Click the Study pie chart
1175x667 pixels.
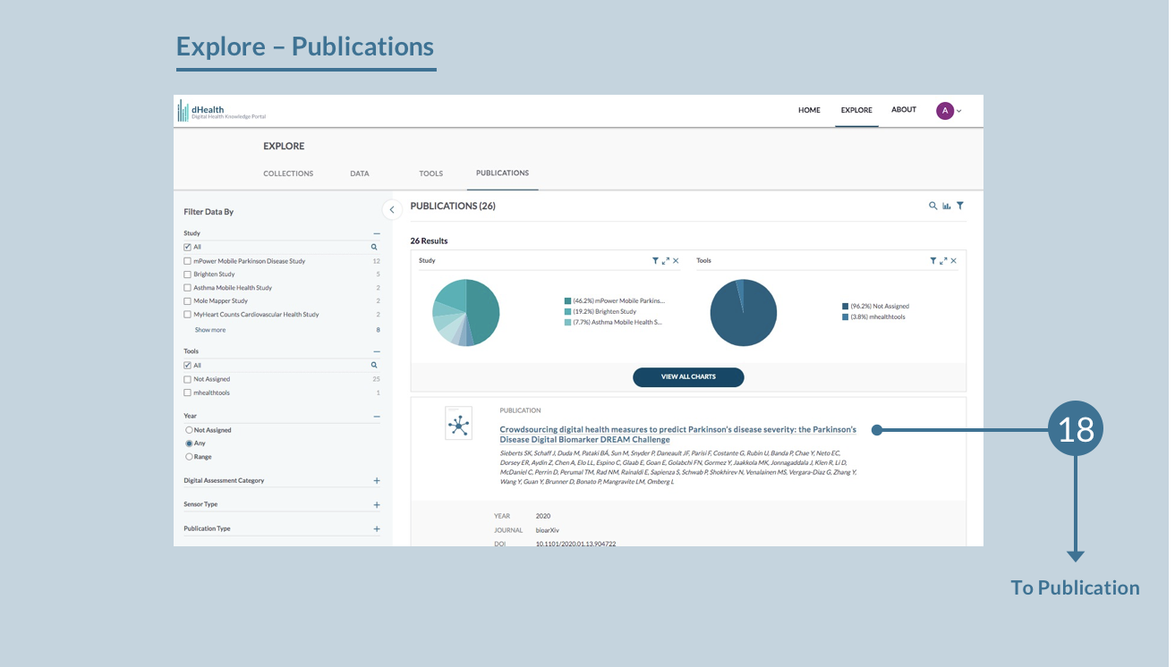(465, 313)
